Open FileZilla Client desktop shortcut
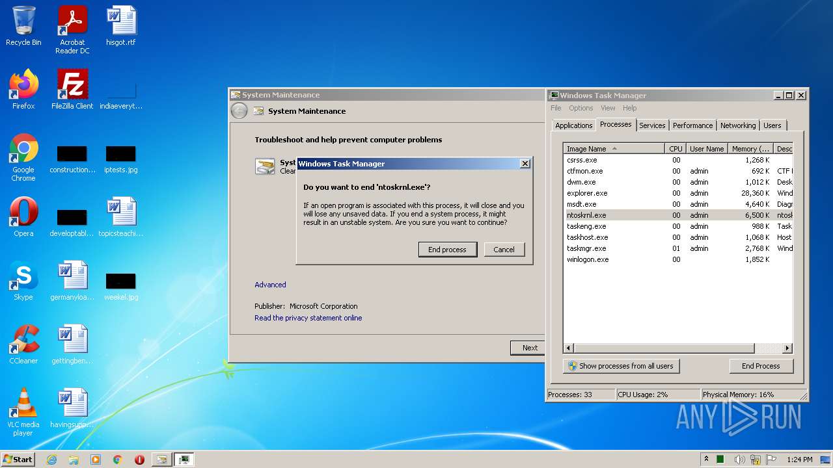 pyautogui.click(x=72, y=90)
